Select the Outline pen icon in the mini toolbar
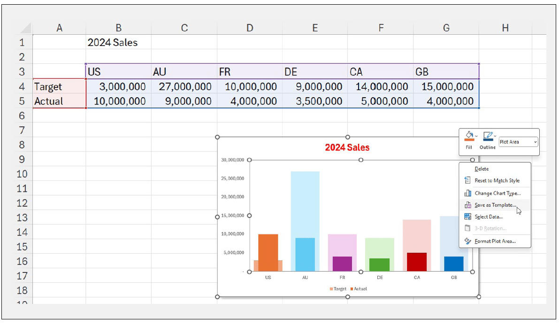This screenshot has height=333, width=559. click(x=488, y=136)
